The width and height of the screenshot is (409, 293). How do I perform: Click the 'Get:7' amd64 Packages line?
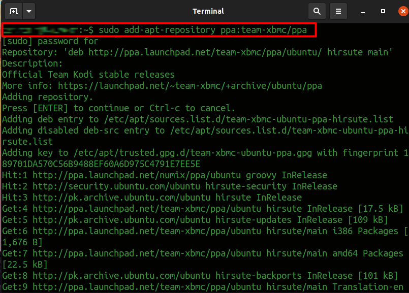[203, 253]
